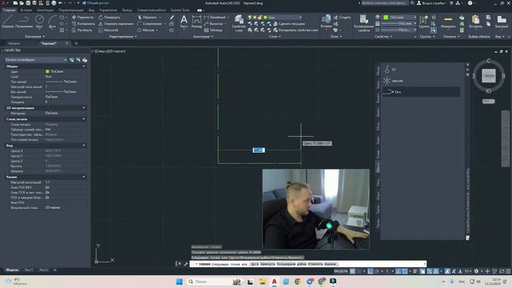Viewport: 512px width, 288px height.
Task: Click the ViewCube Сверху face
Action: pyautogui.click(x=489, y=75)
